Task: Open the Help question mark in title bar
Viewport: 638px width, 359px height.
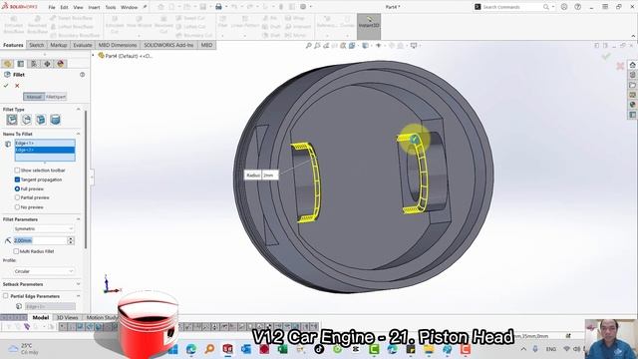Action: pos(578,7)
